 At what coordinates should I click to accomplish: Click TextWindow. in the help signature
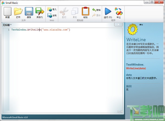pyautogui.click(x=135, y=64)
